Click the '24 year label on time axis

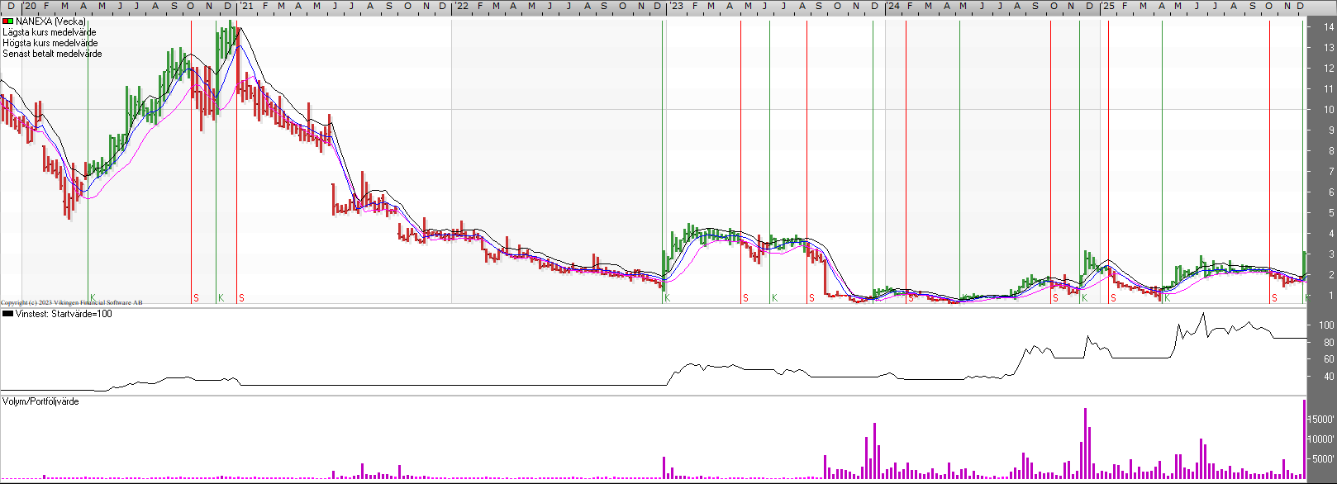pyautogui.click(x=893, y=6)
